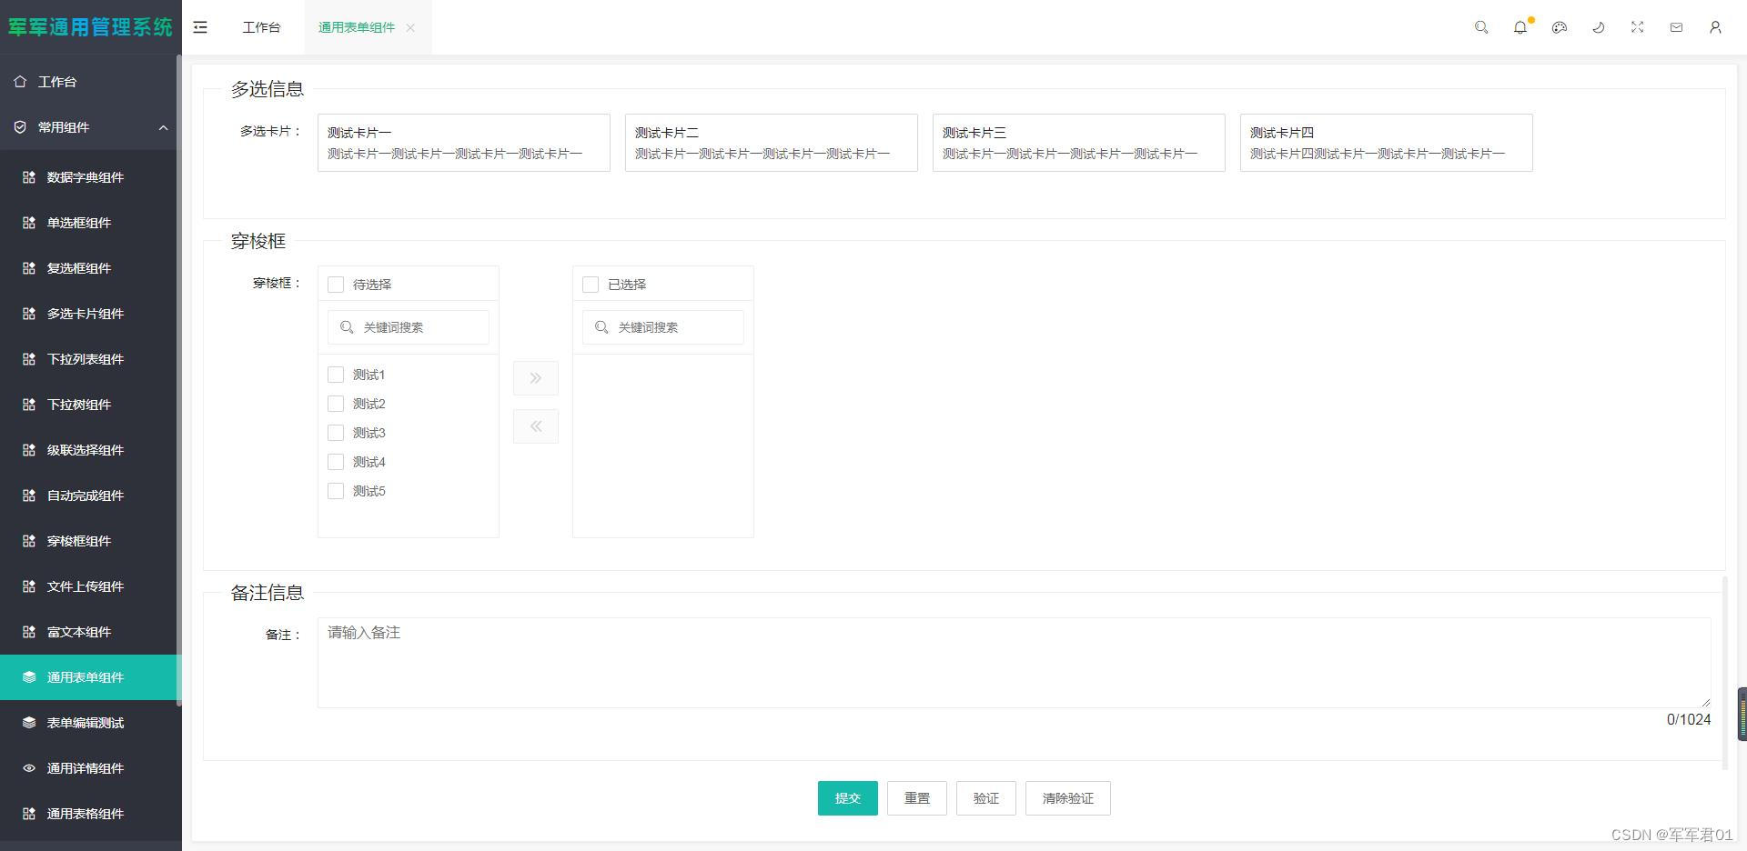This screenshot has width=1747, height=851.
Task: Click the 多选卡片组件 menu icon
Action: (29, 314)
